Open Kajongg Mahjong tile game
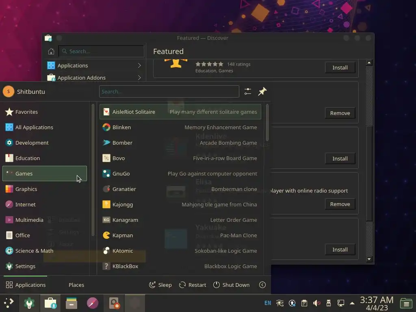The height and width of the screenshot is (312, 416). (x=180, y=205)
